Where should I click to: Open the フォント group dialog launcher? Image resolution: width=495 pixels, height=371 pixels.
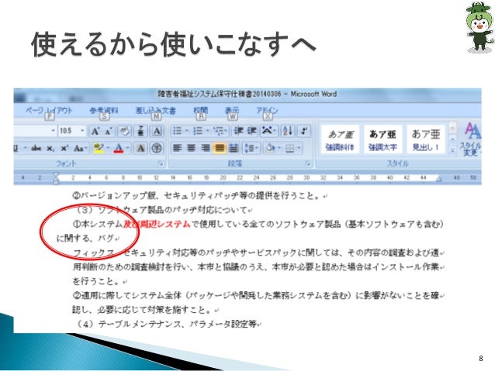pyautogui.click(x=161, y=163)
